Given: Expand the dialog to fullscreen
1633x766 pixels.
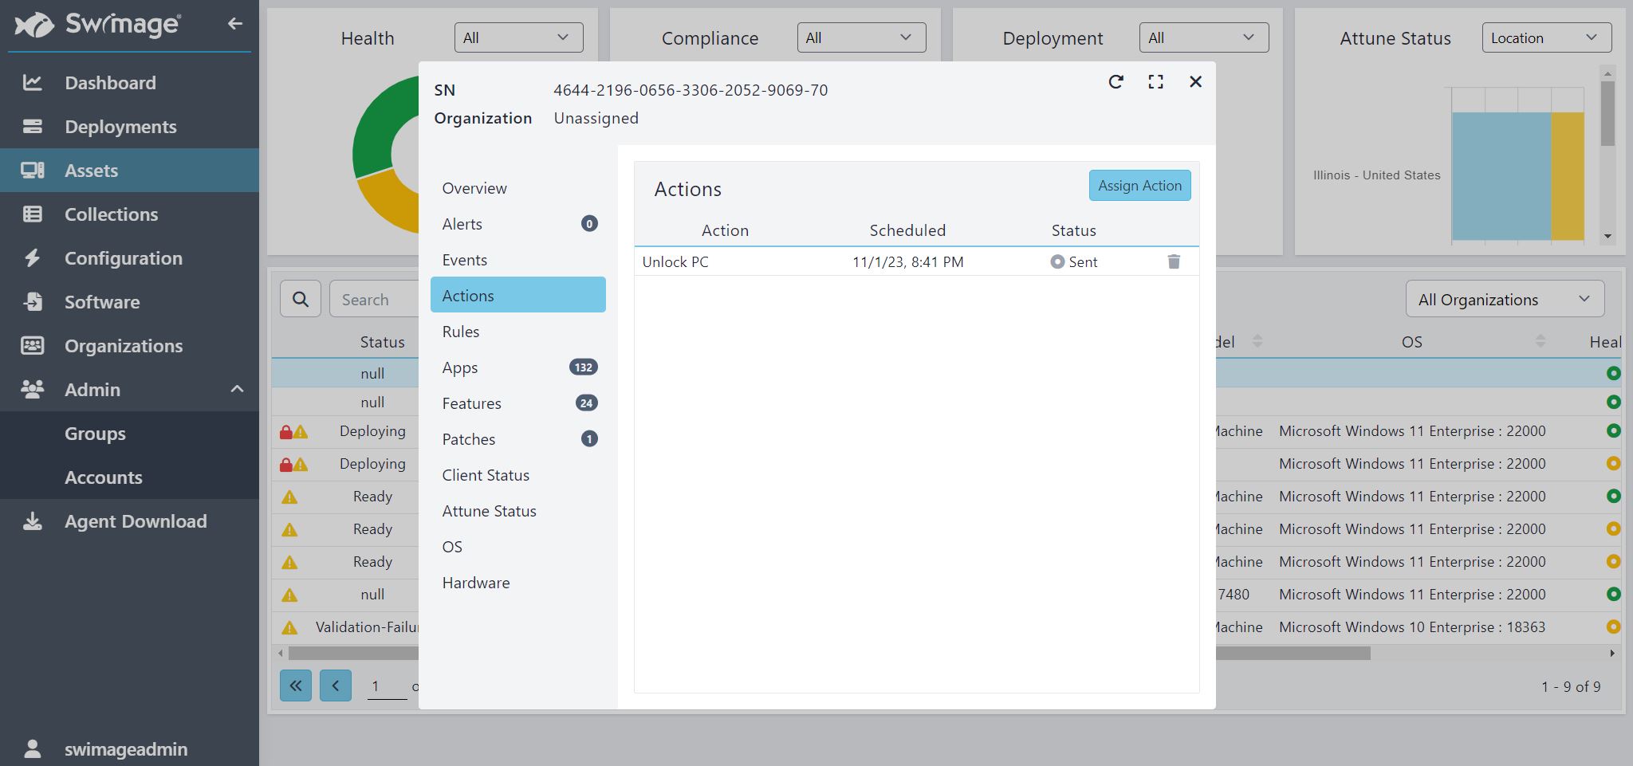Looking at the screenshot, I should coord(1155,81).
